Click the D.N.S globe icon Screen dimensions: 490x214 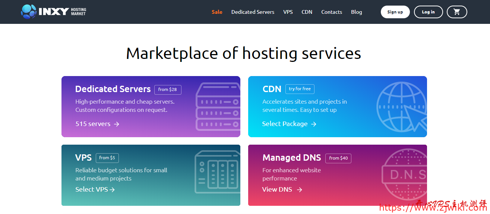(x=405, y=174)
